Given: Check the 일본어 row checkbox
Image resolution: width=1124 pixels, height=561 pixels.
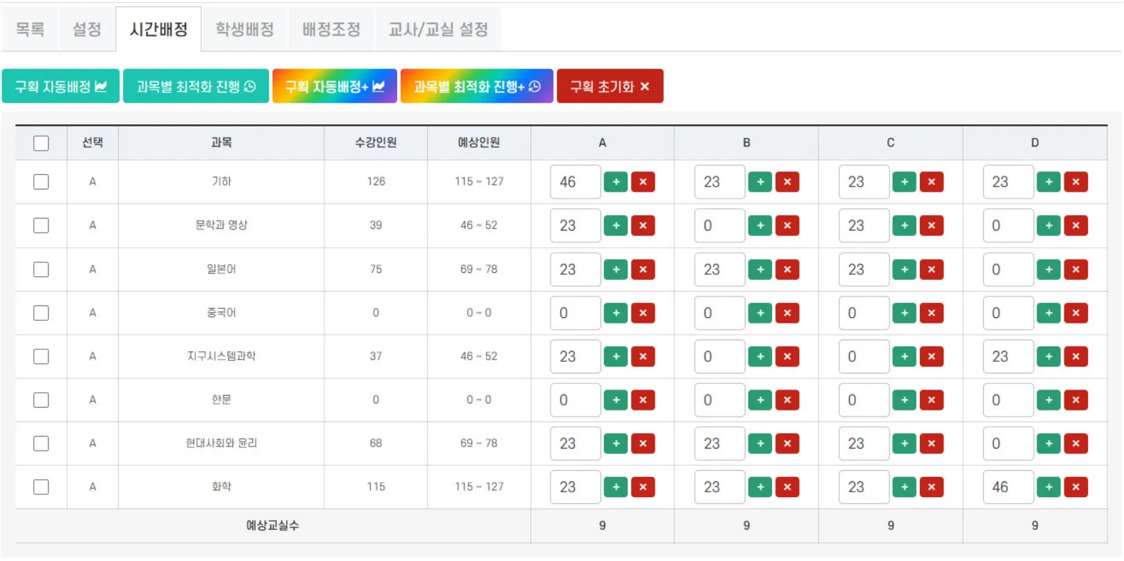Looking at the screenshot, I should 41,269.
